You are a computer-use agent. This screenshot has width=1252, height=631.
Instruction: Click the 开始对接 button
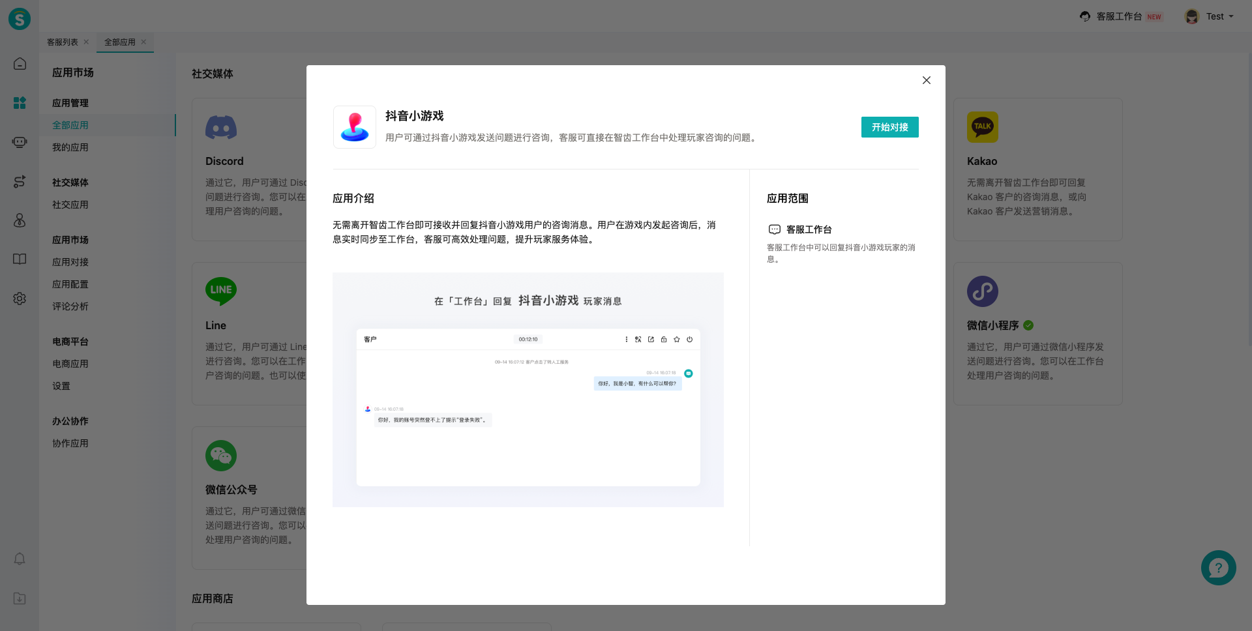[x=889, y=127]
